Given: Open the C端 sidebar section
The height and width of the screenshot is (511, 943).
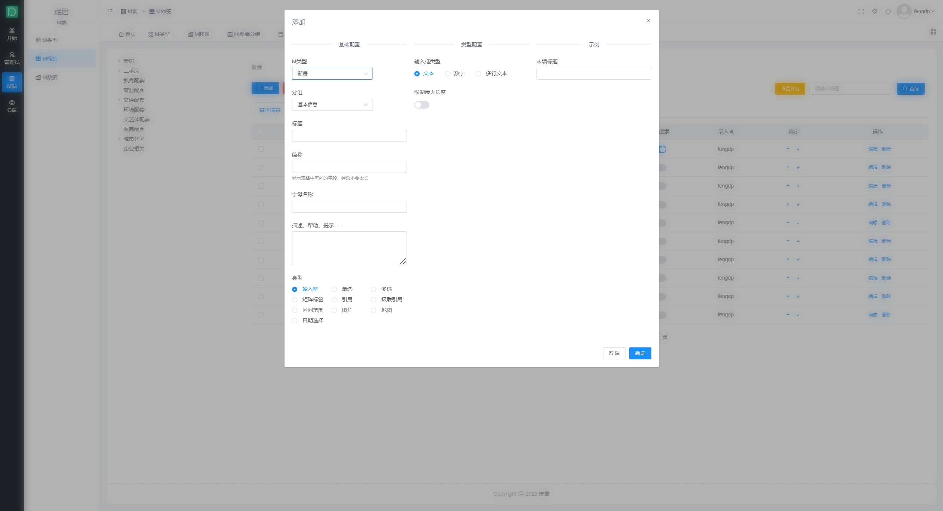Looking at the screenshot, I should (x=12, y=106).
